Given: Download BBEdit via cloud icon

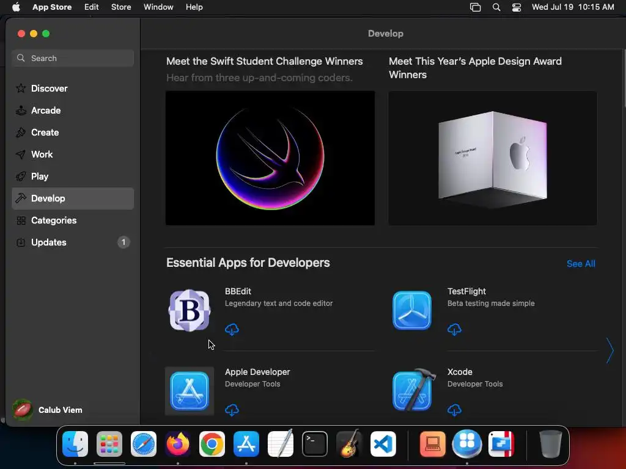Looking at the screenshot, I should pyautogui.click(x=232, y=329).
